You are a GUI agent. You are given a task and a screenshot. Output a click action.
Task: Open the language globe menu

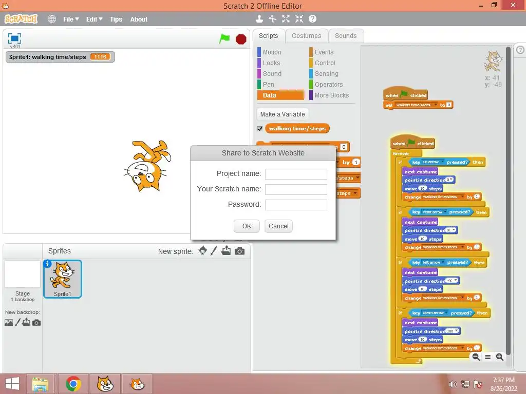pyautogui.click(x=52, y=19)
